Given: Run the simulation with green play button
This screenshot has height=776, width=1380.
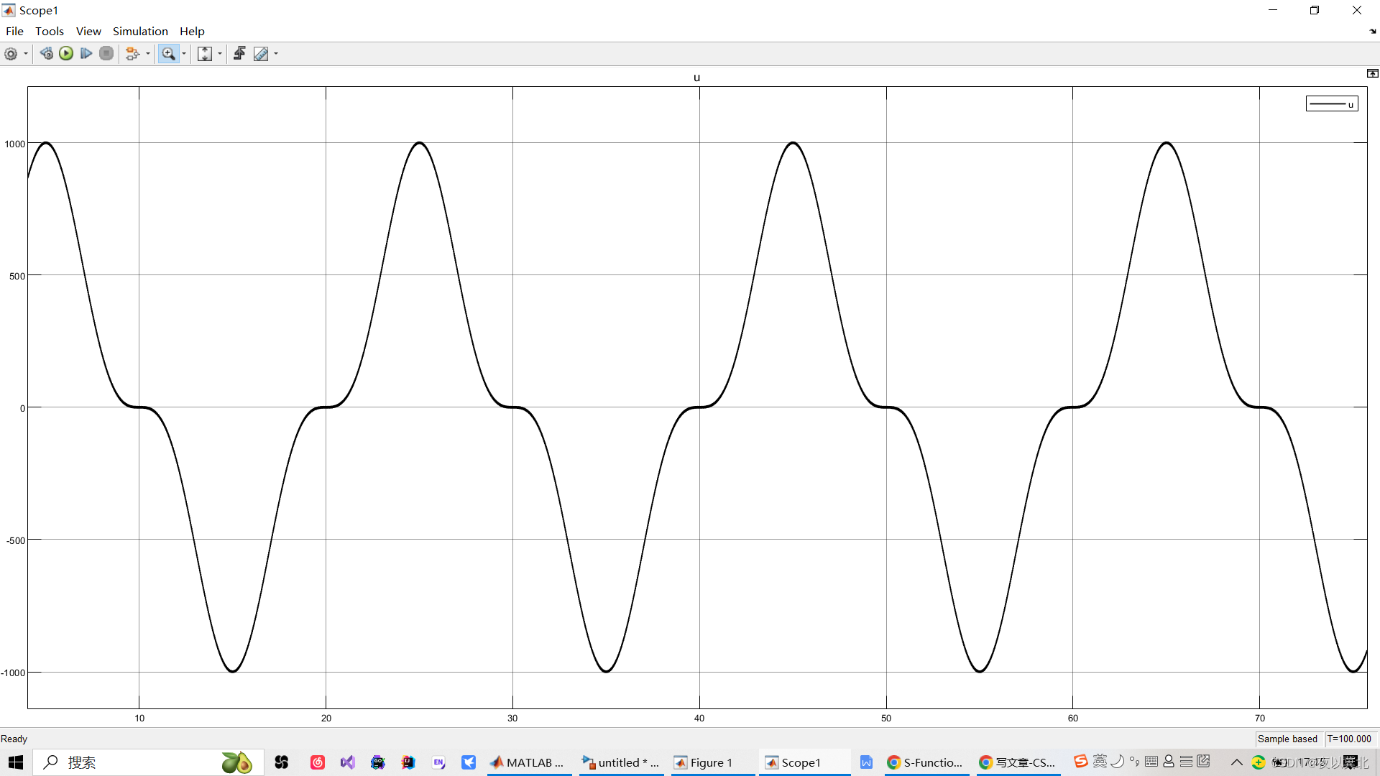Looking at the screenshot, I should 66,54.
